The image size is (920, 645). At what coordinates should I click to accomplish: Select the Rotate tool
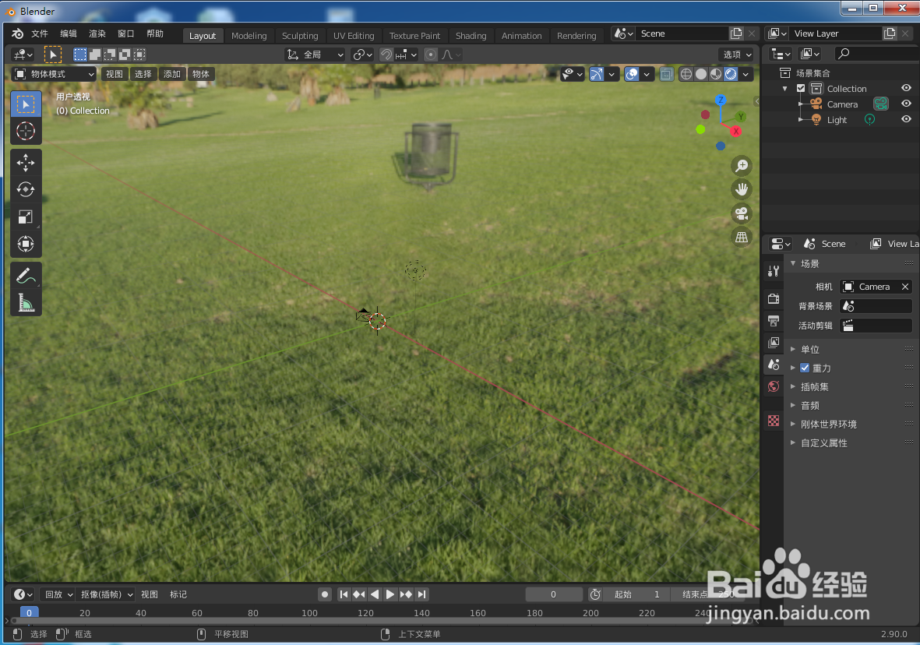(x=26, y=189)
